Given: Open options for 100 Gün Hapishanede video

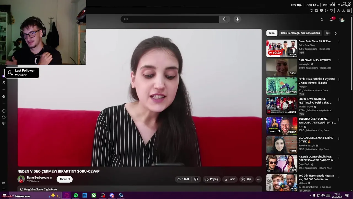Looking at the screenshot, I should [x=339, y=176].
